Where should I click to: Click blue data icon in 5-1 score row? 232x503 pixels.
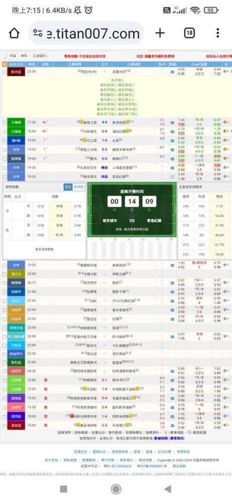pos(172,380)
